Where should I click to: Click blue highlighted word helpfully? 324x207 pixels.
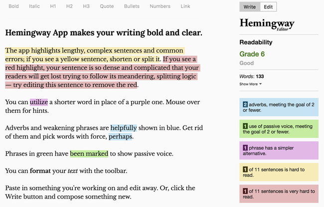click(124, 128)
